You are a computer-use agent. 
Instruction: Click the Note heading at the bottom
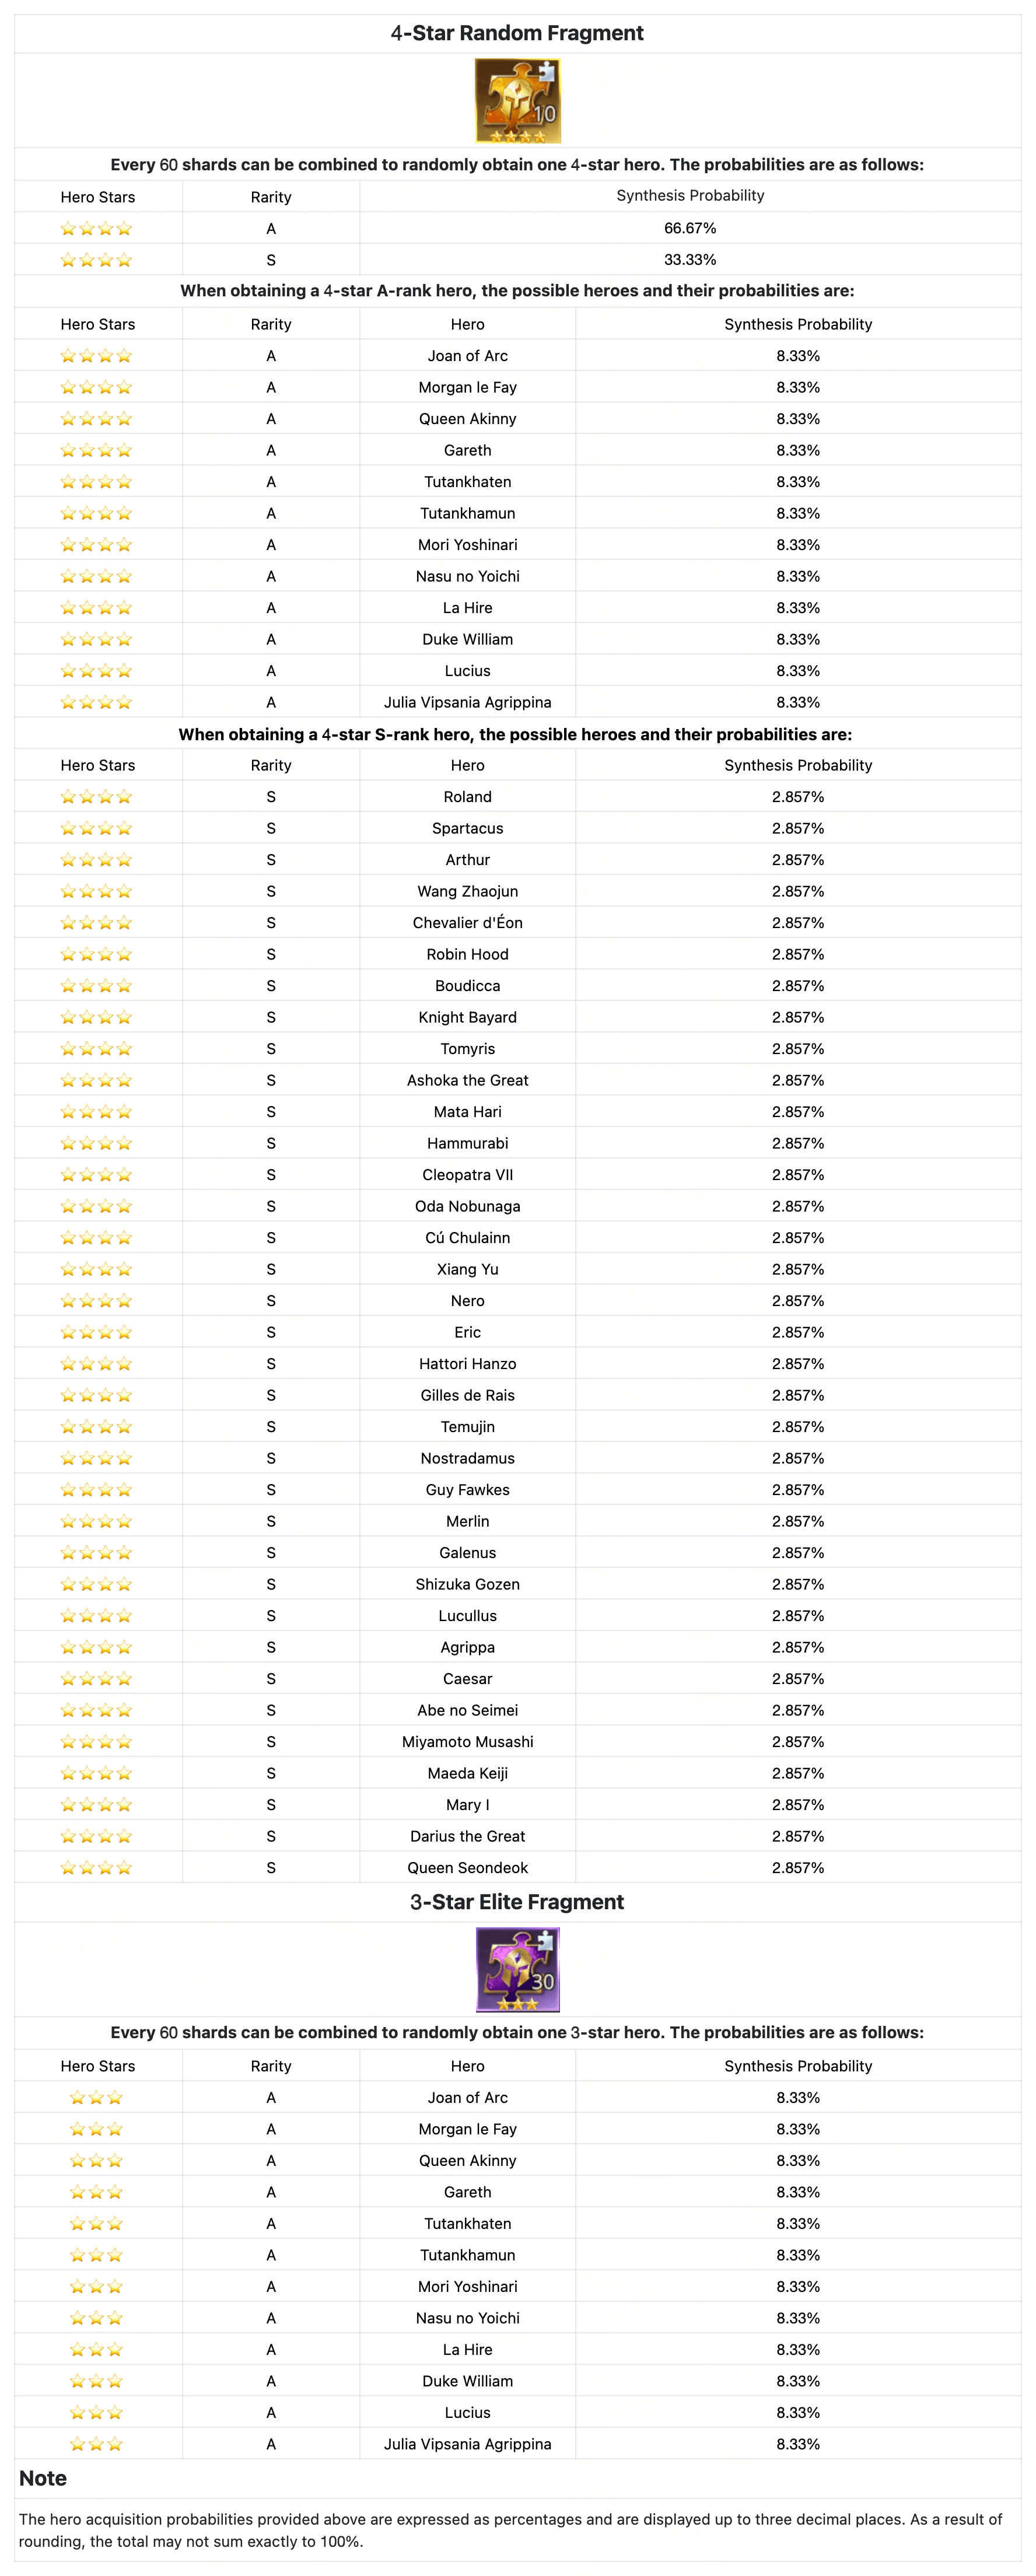[x=43, y=2478]
